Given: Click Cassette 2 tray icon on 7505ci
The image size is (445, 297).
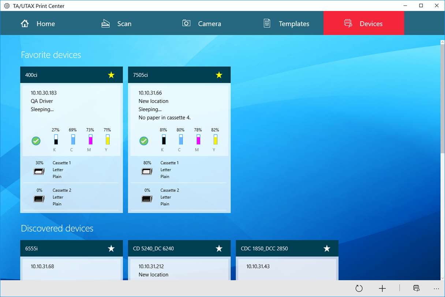Looking at the screenshot, I should pyautogui.click(x=147, y=199).
